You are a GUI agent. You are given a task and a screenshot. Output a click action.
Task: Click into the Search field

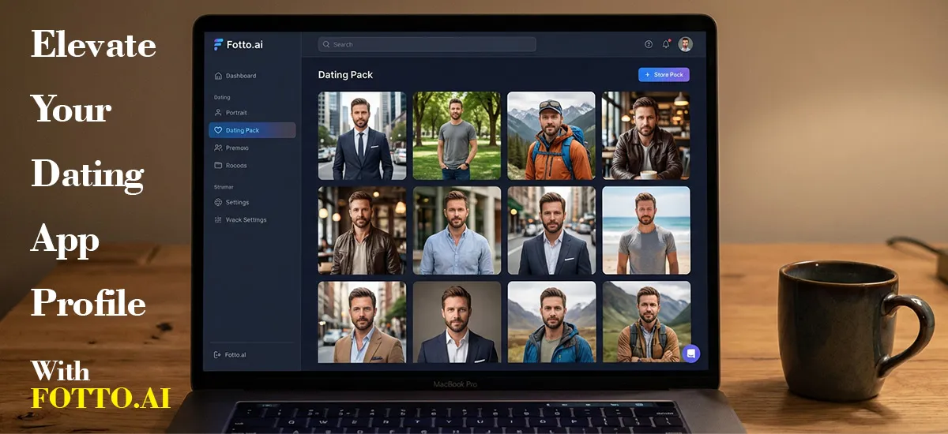[427, 44]
